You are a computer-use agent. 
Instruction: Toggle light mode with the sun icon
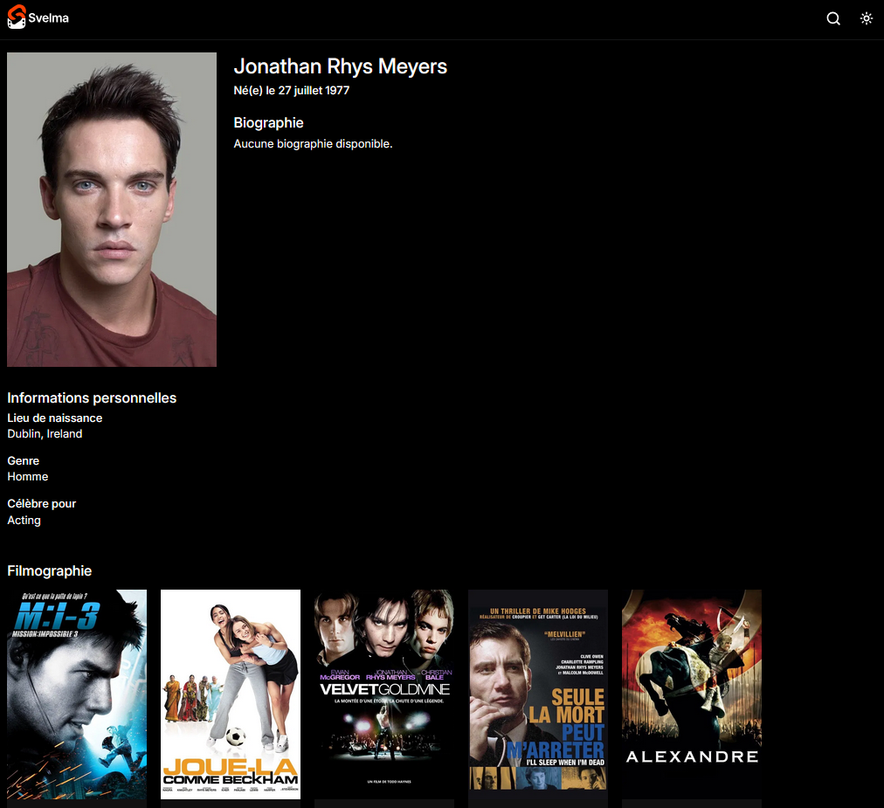(x=866, y=17)
